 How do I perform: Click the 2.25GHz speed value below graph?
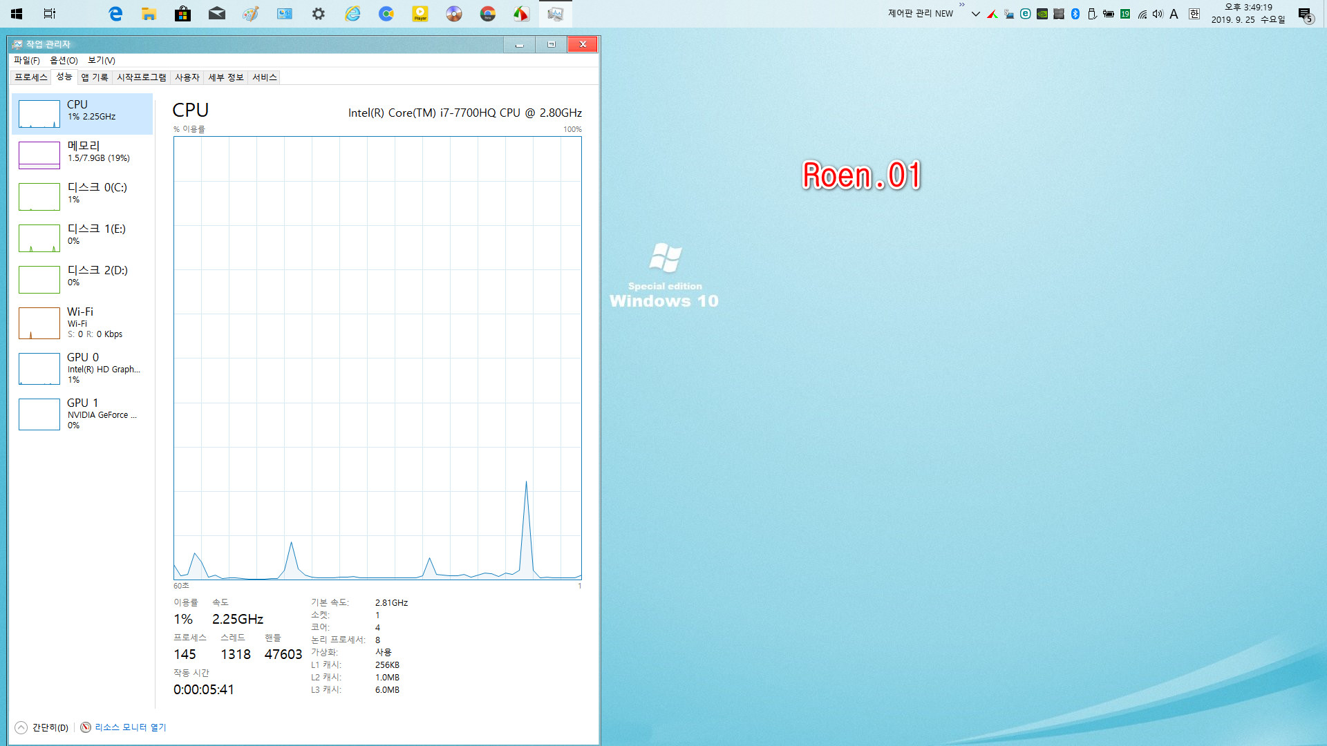tap(238, 619)
